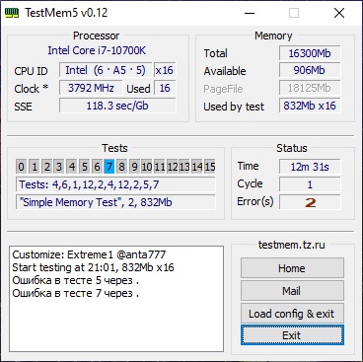Click the Total memory value 16300Mb
The height and width of the screenshot is (362, 363).
point(310,53)
